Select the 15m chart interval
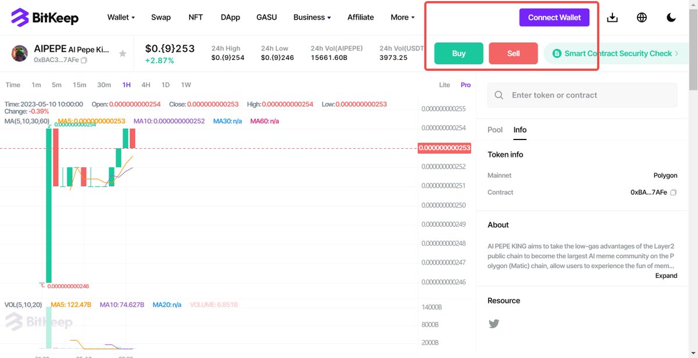698x358 pixels. [x=80, y=85]
